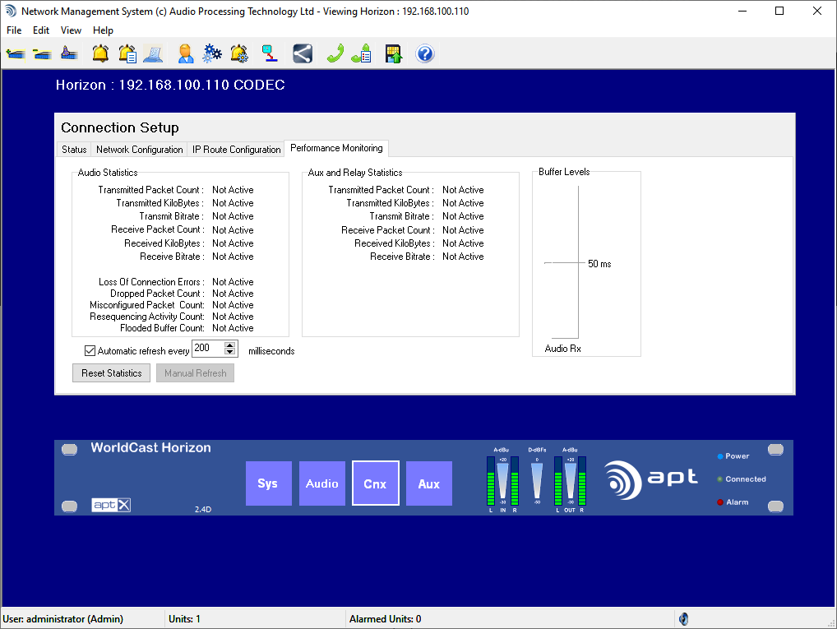Click the "Horizon : 192.168.100.110 CODEC" heading
This screenshot has height=629, width=837.
(x=170, y=85)
